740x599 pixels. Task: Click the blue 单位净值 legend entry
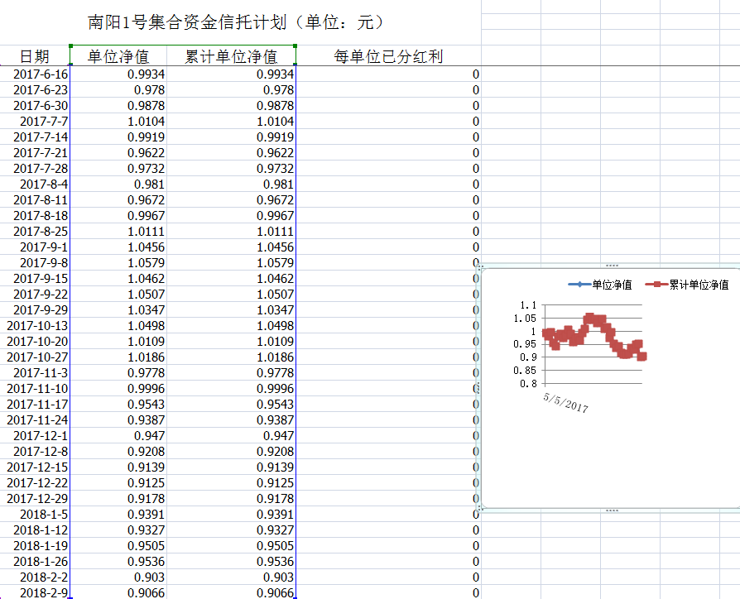[600, 285]
